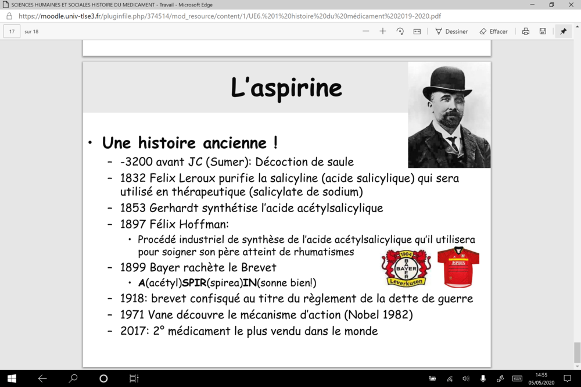The image size is (581, 387).
Task: Save the PDF with the floppy icon
Action: [543, 31]
